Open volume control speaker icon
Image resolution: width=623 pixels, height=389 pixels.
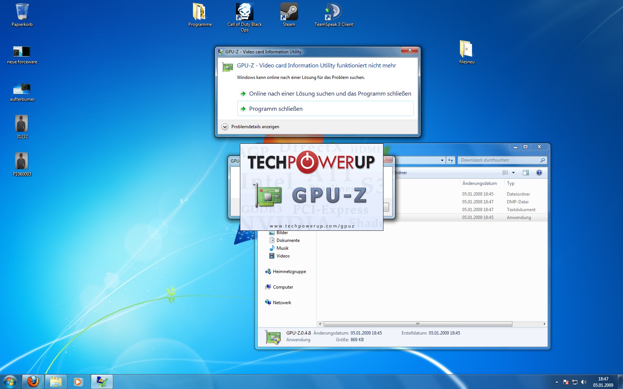pyautogui.click(x=584, y=382)
